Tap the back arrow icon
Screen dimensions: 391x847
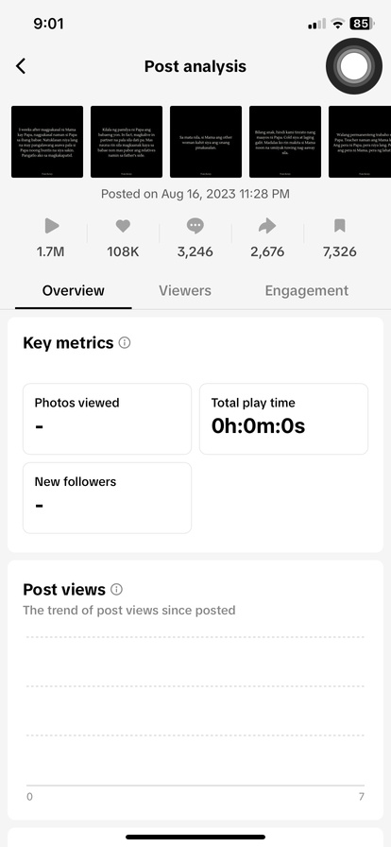(x=21, y=66)
